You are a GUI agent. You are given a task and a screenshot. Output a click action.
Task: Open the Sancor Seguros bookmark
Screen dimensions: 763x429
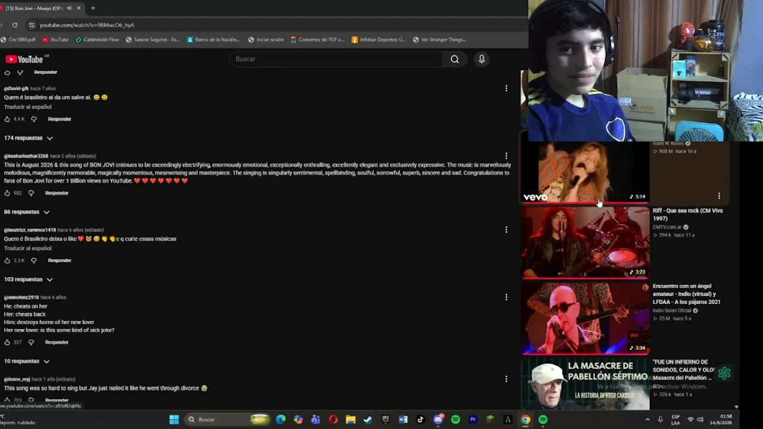153,40
